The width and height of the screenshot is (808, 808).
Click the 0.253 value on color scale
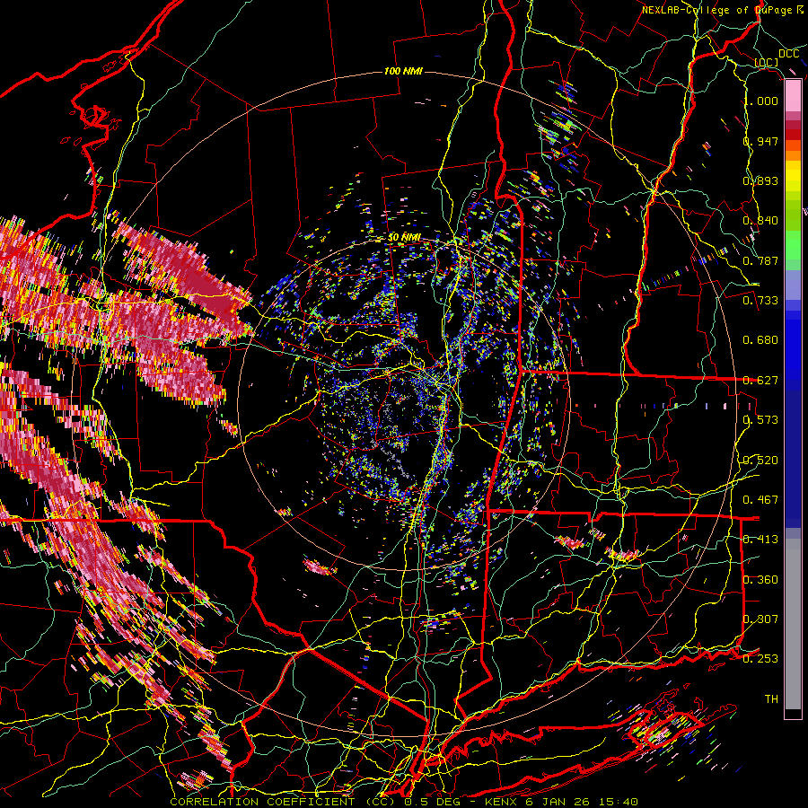[x=760, y=659]
